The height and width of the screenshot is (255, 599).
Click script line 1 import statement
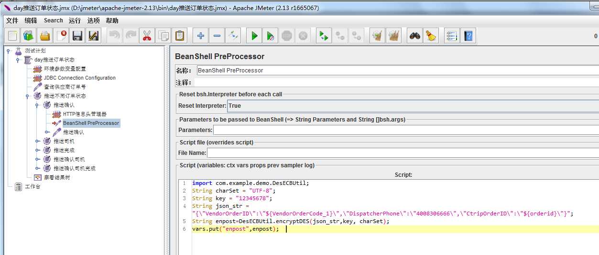point(250,183)
